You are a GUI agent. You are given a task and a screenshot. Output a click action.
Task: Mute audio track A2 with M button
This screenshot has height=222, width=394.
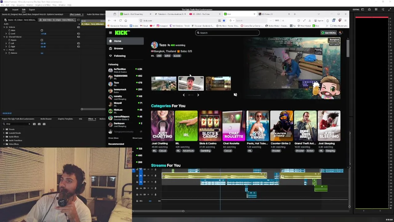coord(148,175)
